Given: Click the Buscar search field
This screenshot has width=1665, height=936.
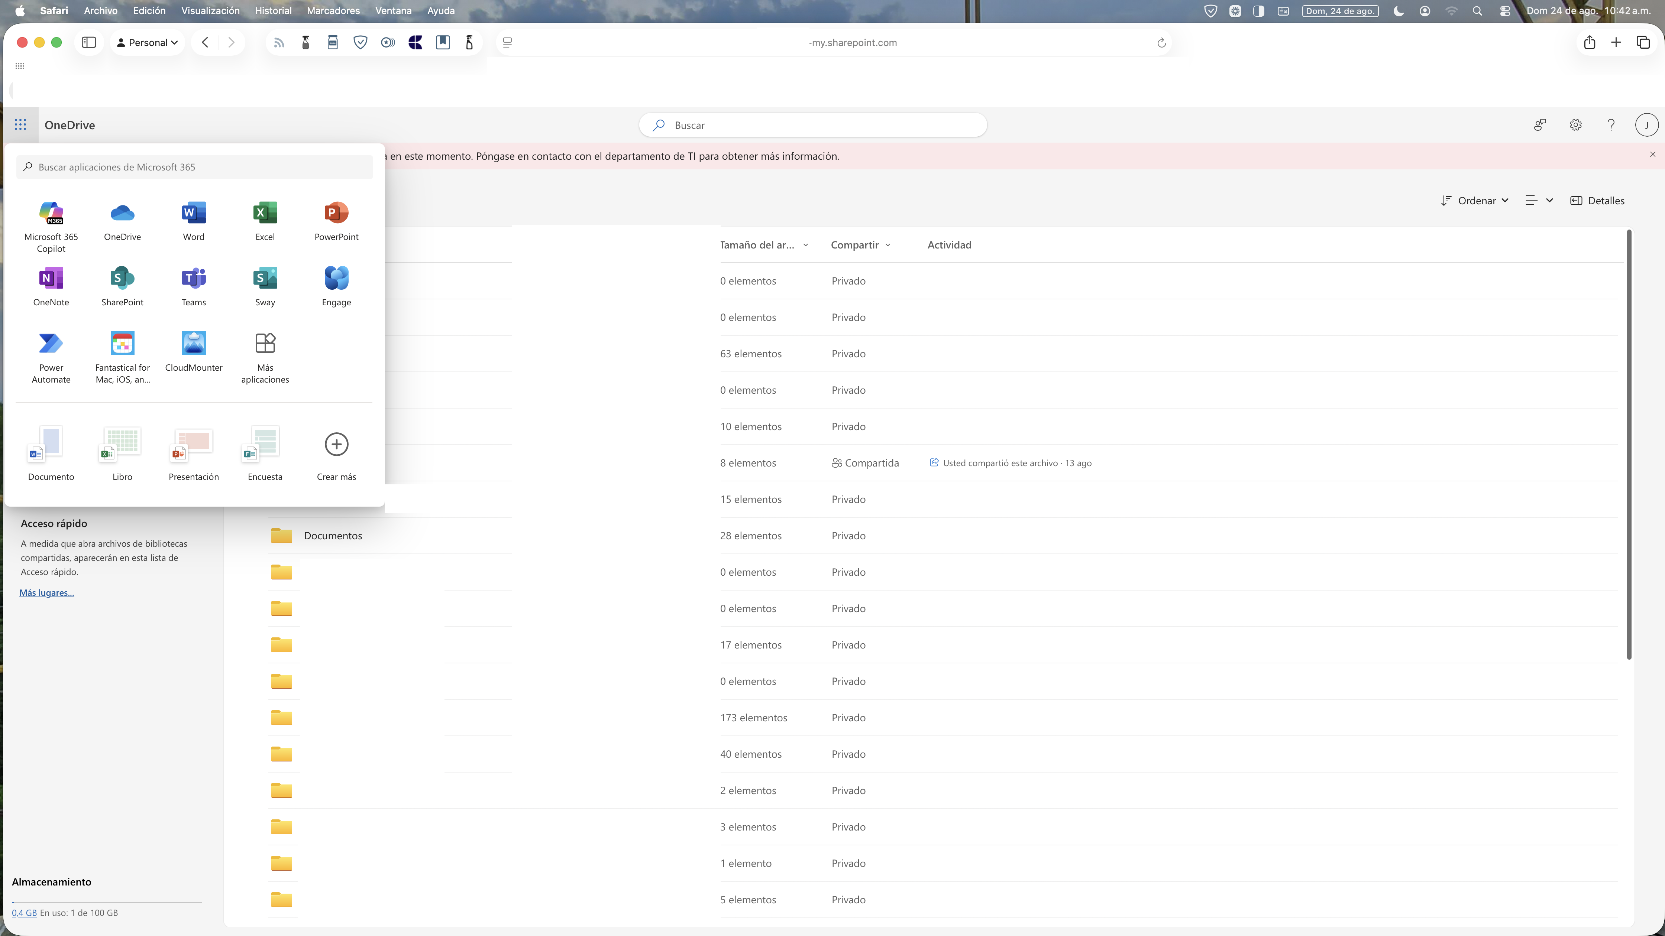Looking at the screenshot, I should coord(812,125).
